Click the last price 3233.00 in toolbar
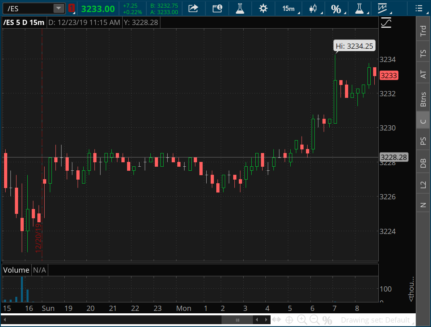Screen dimensions: 431x327 pyautogui.click(x=98, y=9)
